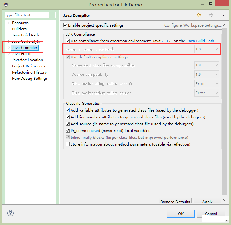Click the vertical scrollbar up arrow
The height and width of the screenshot is (225, 231).
[x=225, y=25]
